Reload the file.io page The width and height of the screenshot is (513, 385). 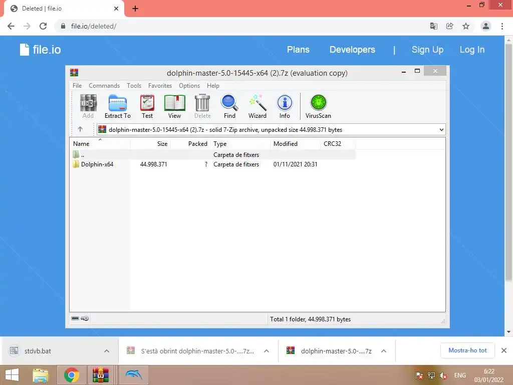point(43,26)
